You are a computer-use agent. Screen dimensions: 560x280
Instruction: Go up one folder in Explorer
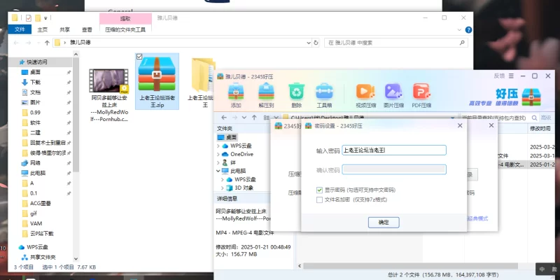(47, 43)
